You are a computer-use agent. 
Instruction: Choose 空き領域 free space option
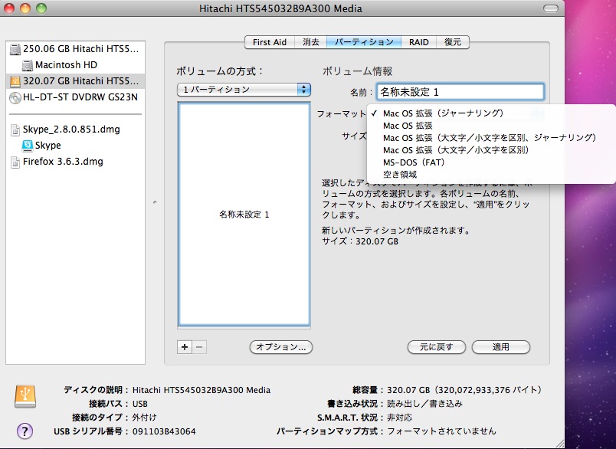click(400, 175)
